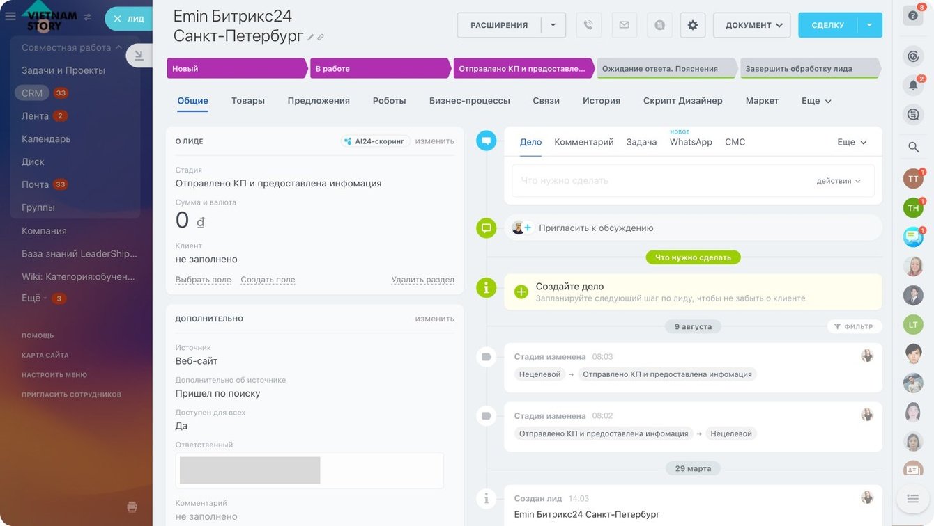This screenshot has width=934, height=526.
Task: Select the WhatsApp tab in timeline
Action: [x=691, y=142]
